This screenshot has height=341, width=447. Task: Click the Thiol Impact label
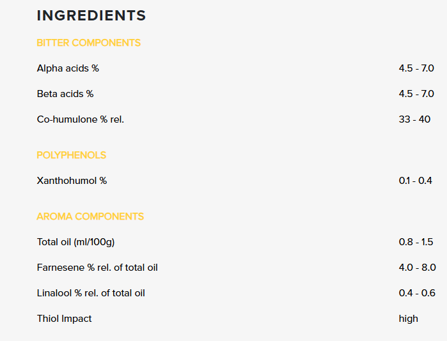tap(64, 319)
